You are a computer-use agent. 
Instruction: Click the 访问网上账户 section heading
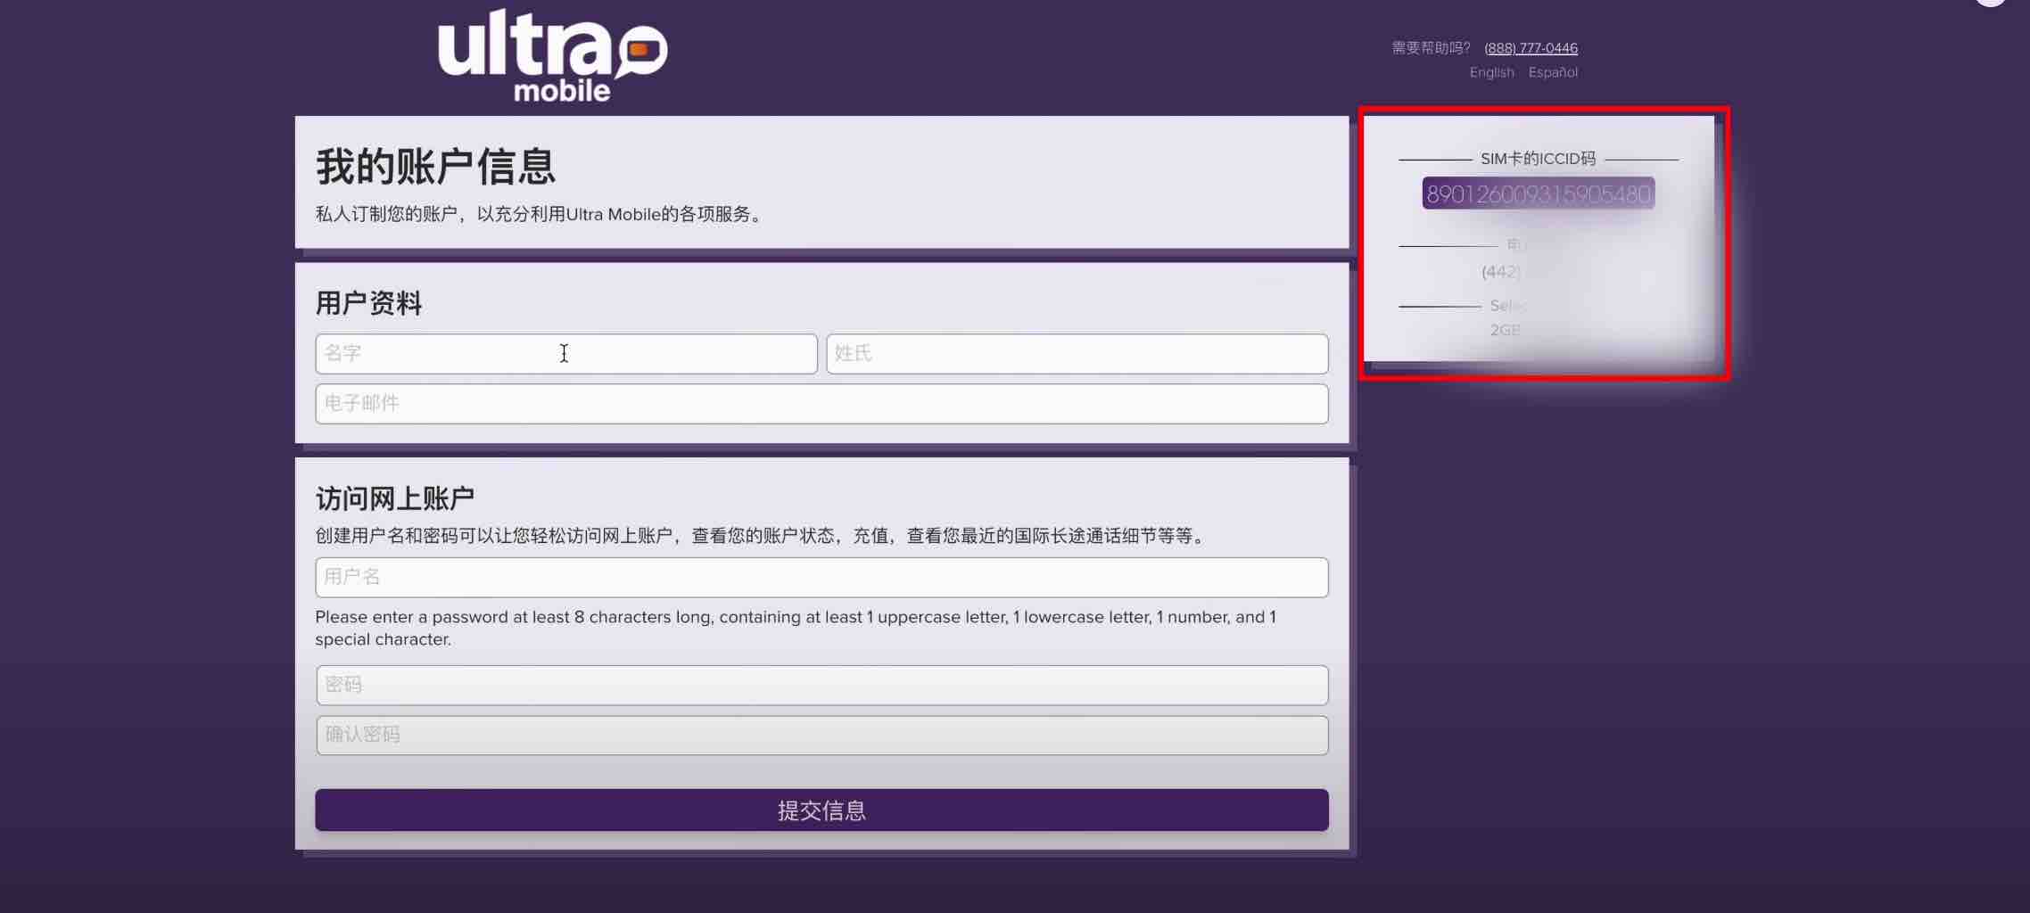tap(395, 498)
